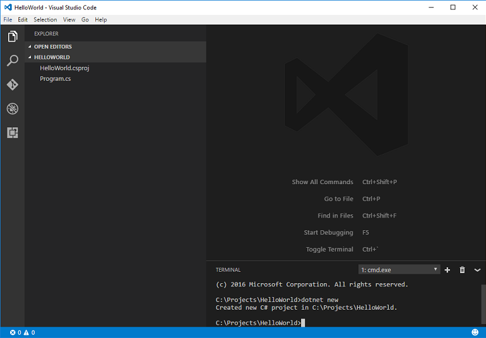
Task: Kill the terminal with trash icon
Action: click(x=462, y=270)
